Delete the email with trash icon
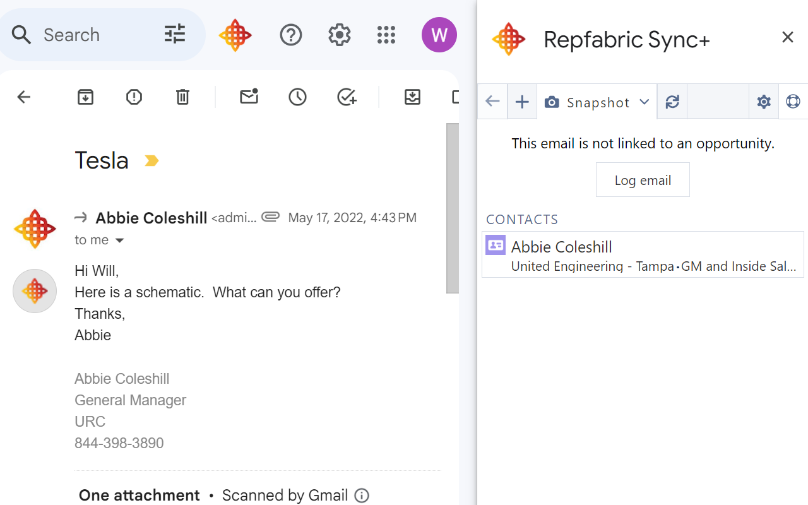This screenshot has width=808, height=505. pos(182,97)
